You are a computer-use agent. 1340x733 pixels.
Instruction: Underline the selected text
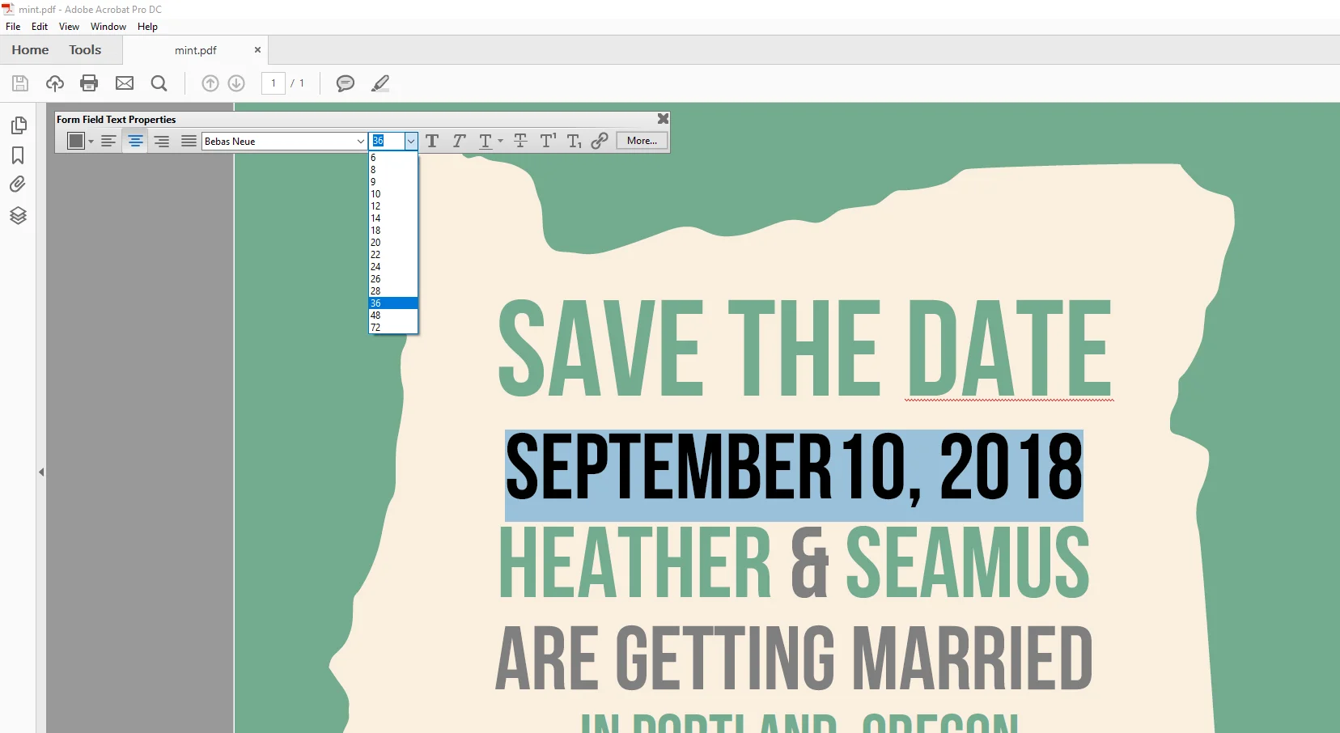[x=486, y=141]
